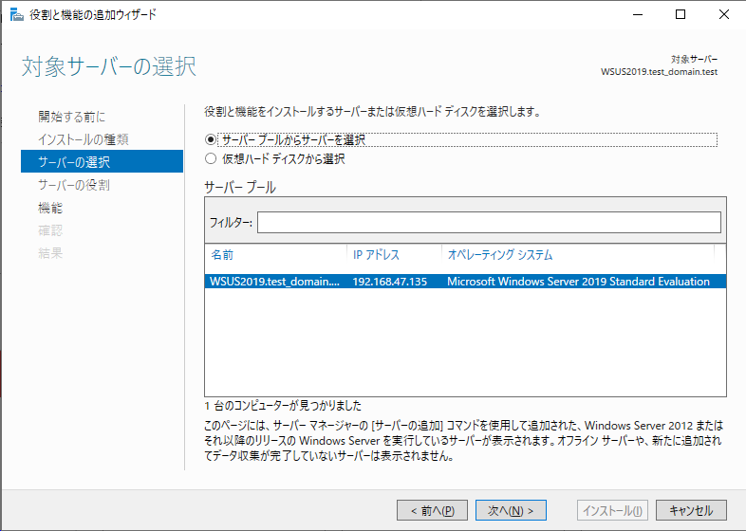Select サーバー プールからサーバーを選択 radio button

(211, 139)
